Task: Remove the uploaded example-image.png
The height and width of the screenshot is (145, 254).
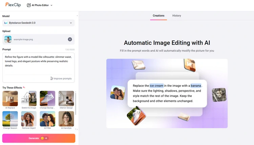Action: click(70, 39)
